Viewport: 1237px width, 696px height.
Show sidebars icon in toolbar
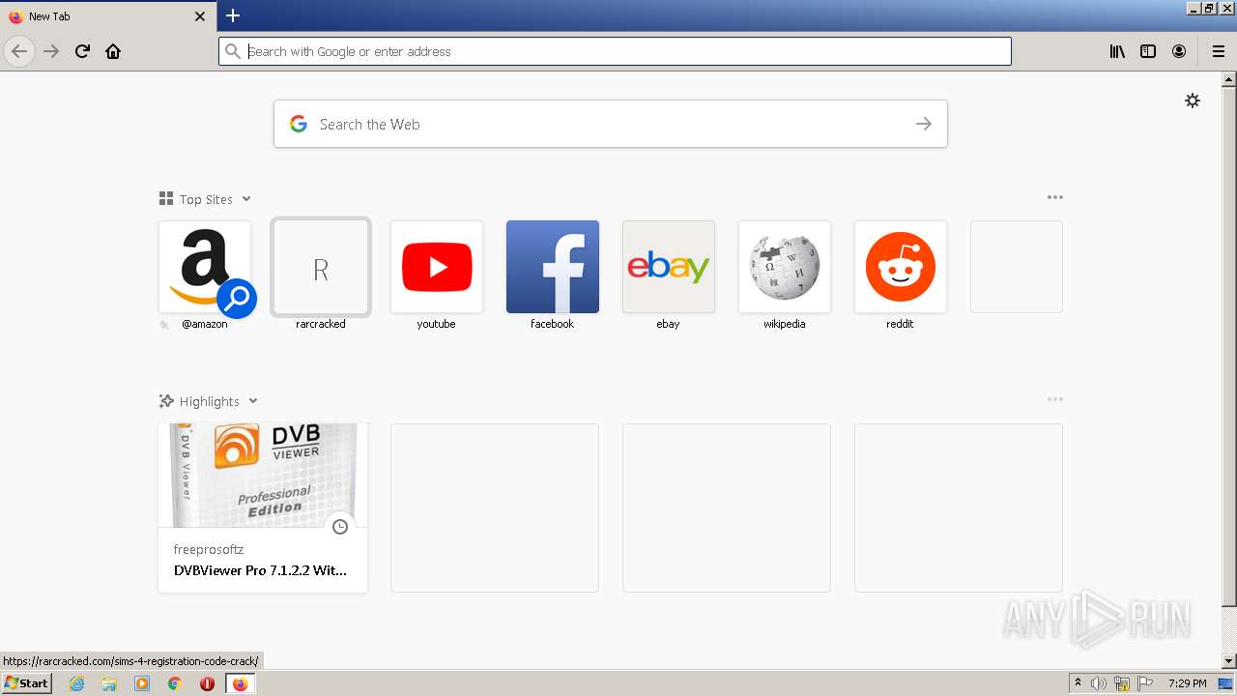(x=1148, y=51)
